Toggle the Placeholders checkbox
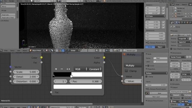 pyautogui.click(x=171, y=98)
